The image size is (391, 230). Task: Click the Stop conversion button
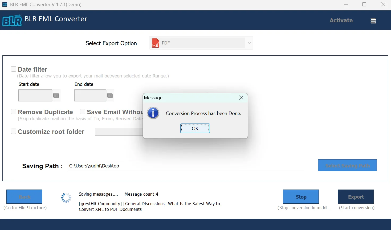click(301, 197)
